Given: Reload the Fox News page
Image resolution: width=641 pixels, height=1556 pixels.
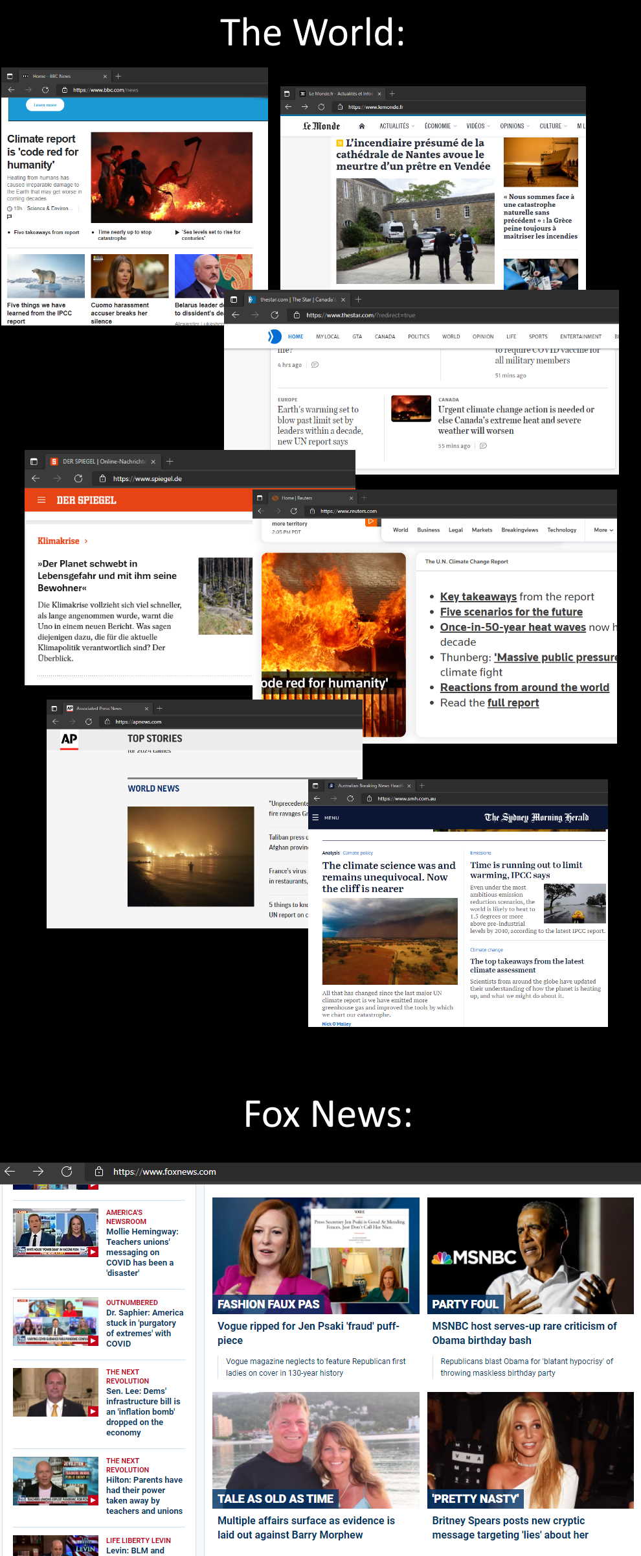Looking at the screenshot, I should pyautogui.click(x=67, y=1171).
